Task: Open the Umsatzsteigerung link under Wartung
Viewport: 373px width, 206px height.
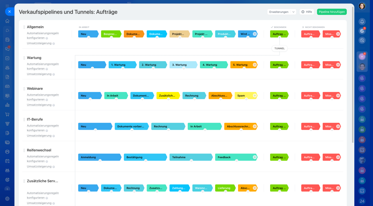Action: point(39,74)
